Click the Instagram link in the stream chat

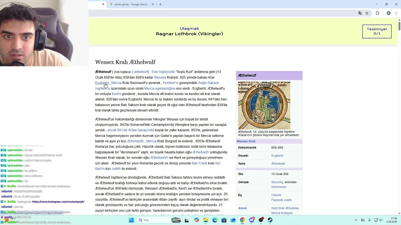58,202
